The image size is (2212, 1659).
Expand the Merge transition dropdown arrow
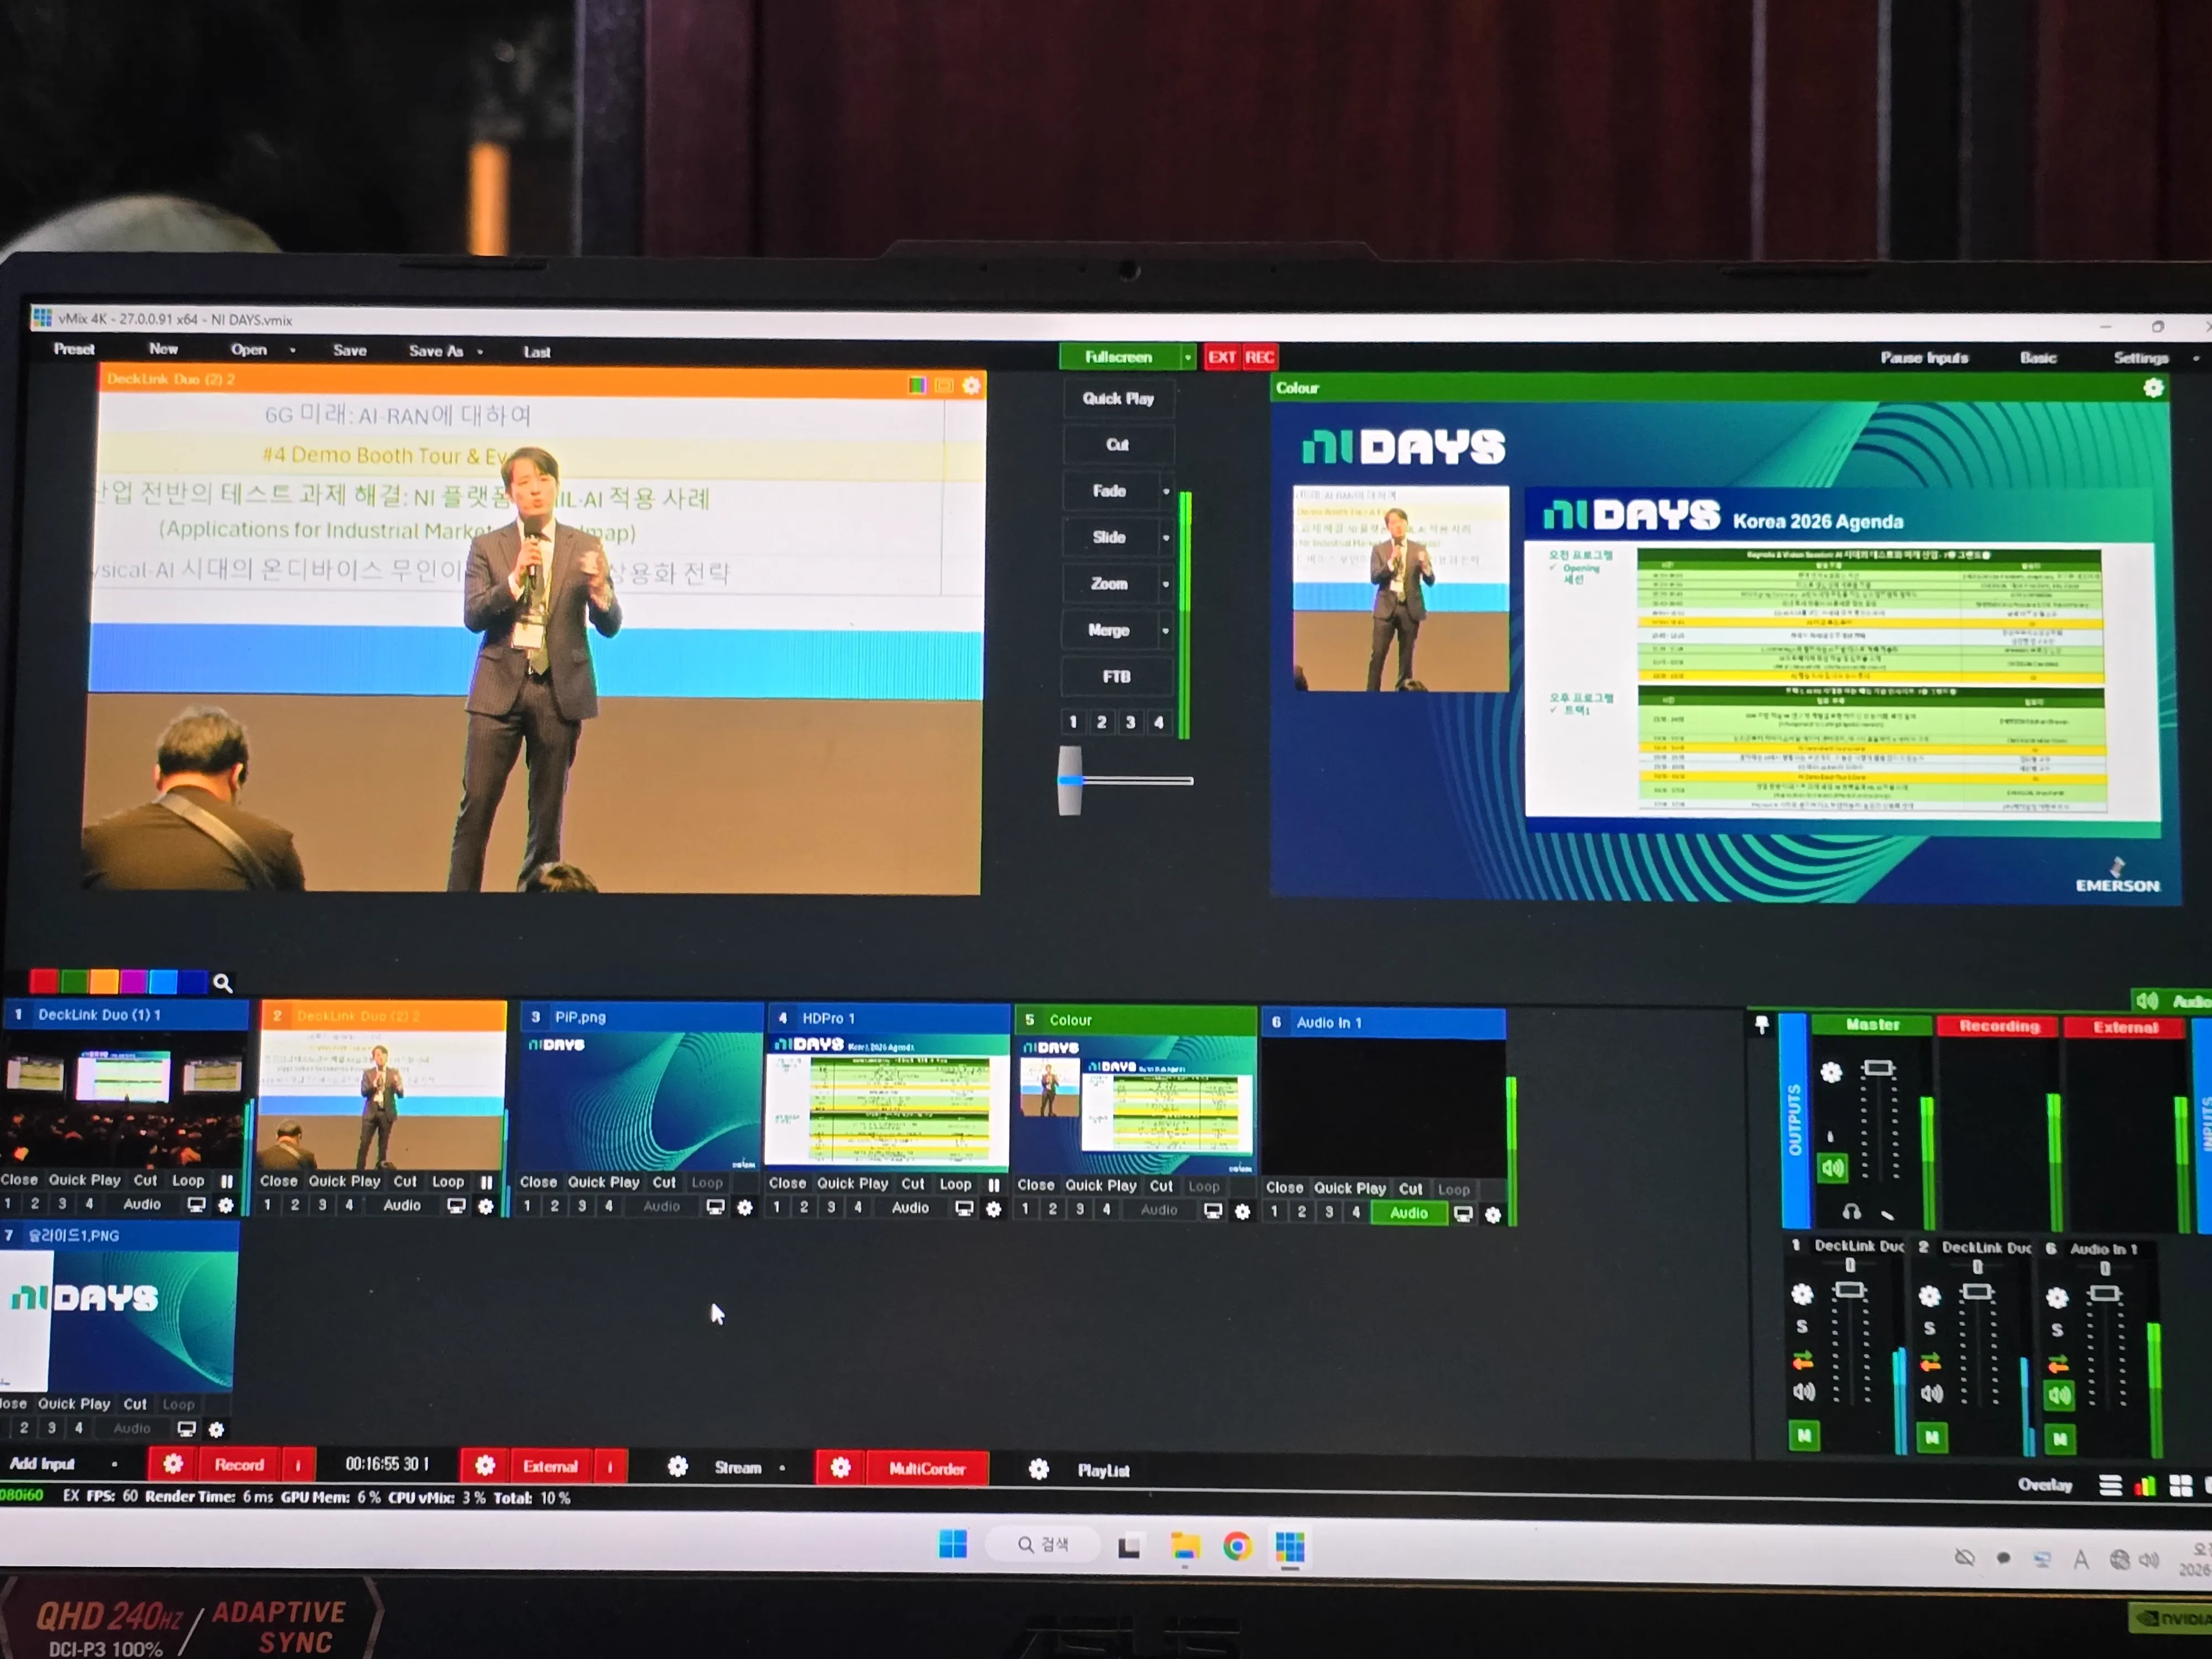click(1165, 630)
